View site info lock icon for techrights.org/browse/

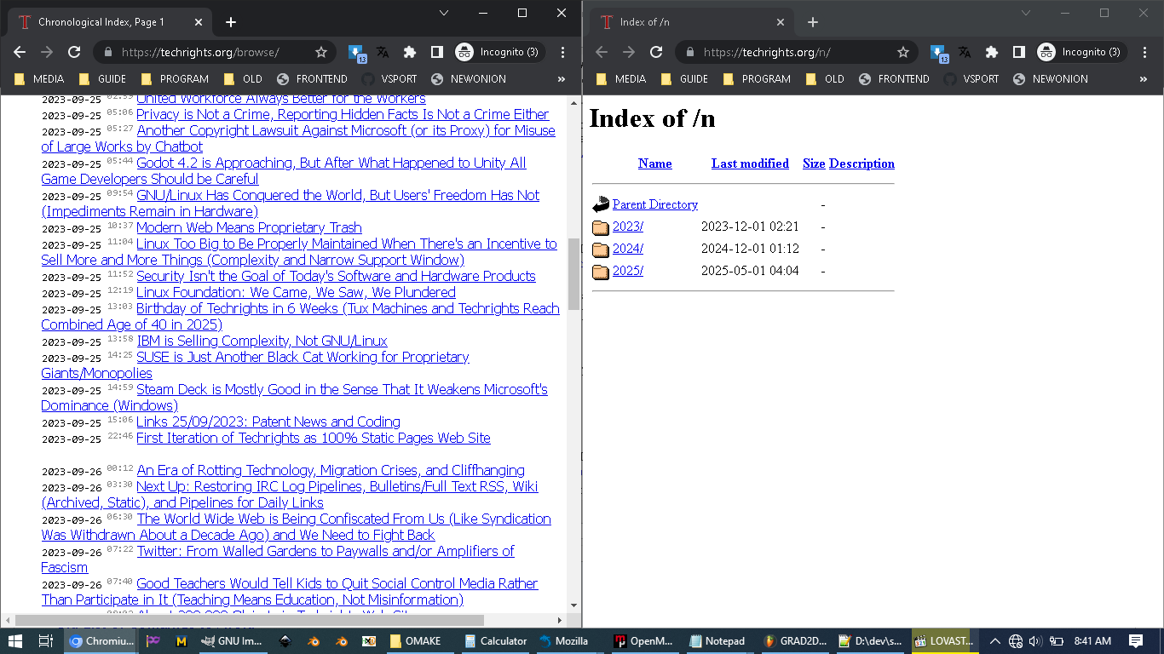coord(107,52)
